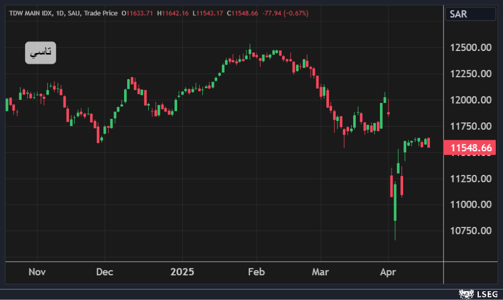Click the red 11548.66 current price tag
Image resolution: width=503 pixels, height=300 pixels.
[470, 148]
